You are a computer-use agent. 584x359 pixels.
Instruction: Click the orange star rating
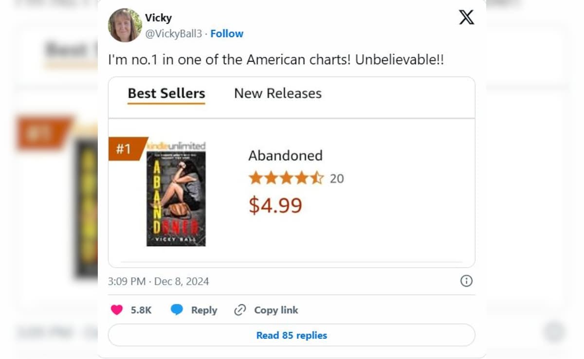click(286, 179)
